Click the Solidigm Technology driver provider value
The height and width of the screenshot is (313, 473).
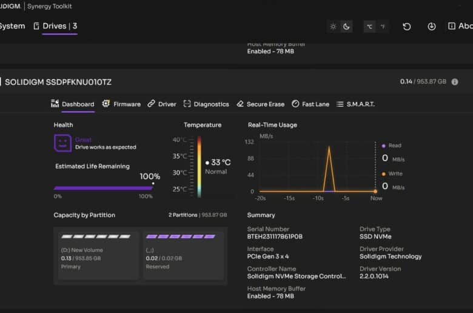(391, 257)
